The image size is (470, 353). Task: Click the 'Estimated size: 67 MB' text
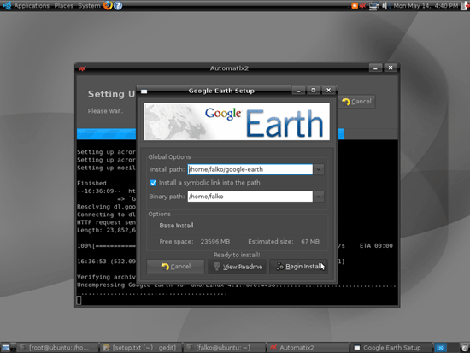tap(284, 242)
